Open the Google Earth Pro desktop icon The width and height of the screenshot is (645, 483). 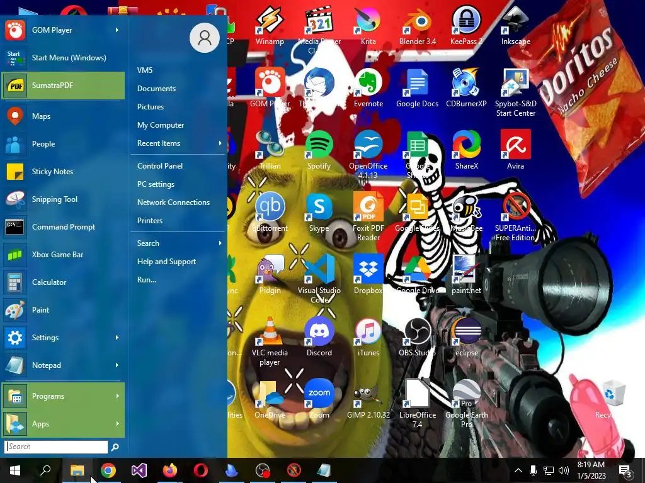(467, 404)
